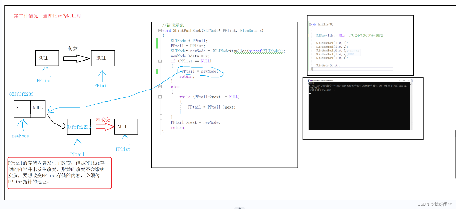456x209 pixels.
Task: Click the SListPushBack(Plist, 5); line
Action: [332, 58]
